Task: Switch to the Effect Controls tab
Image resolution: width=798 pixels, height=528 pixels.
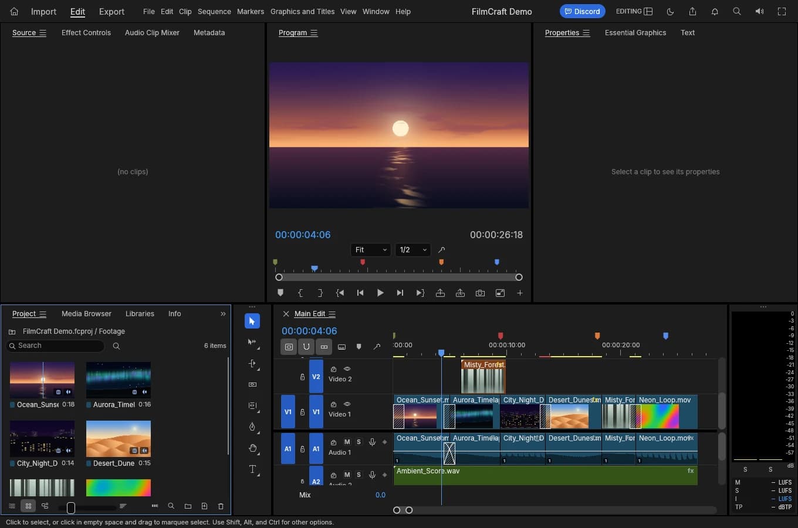Action: [86, 33]
